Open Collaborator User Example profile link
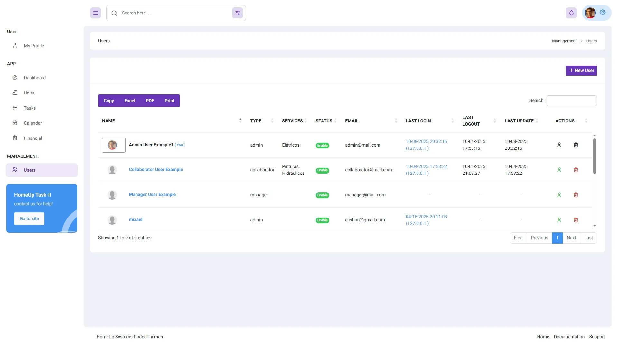Viewport: 618px width, 347px height. point(156,169)
